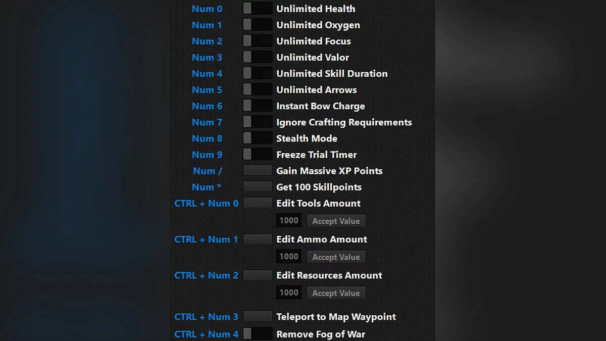Switch on Unlimited Arrows

[x=258, y=89]
